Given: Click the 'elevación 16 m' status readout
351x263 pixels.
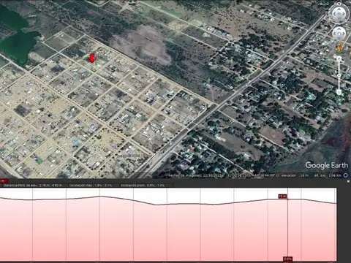Looking at the screenshot, I should point(295,175).
